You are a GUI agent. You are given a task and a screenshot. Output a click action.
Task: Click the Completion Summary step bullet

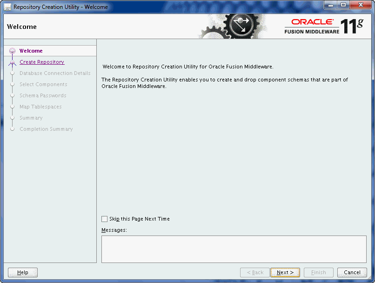[12, 129]
